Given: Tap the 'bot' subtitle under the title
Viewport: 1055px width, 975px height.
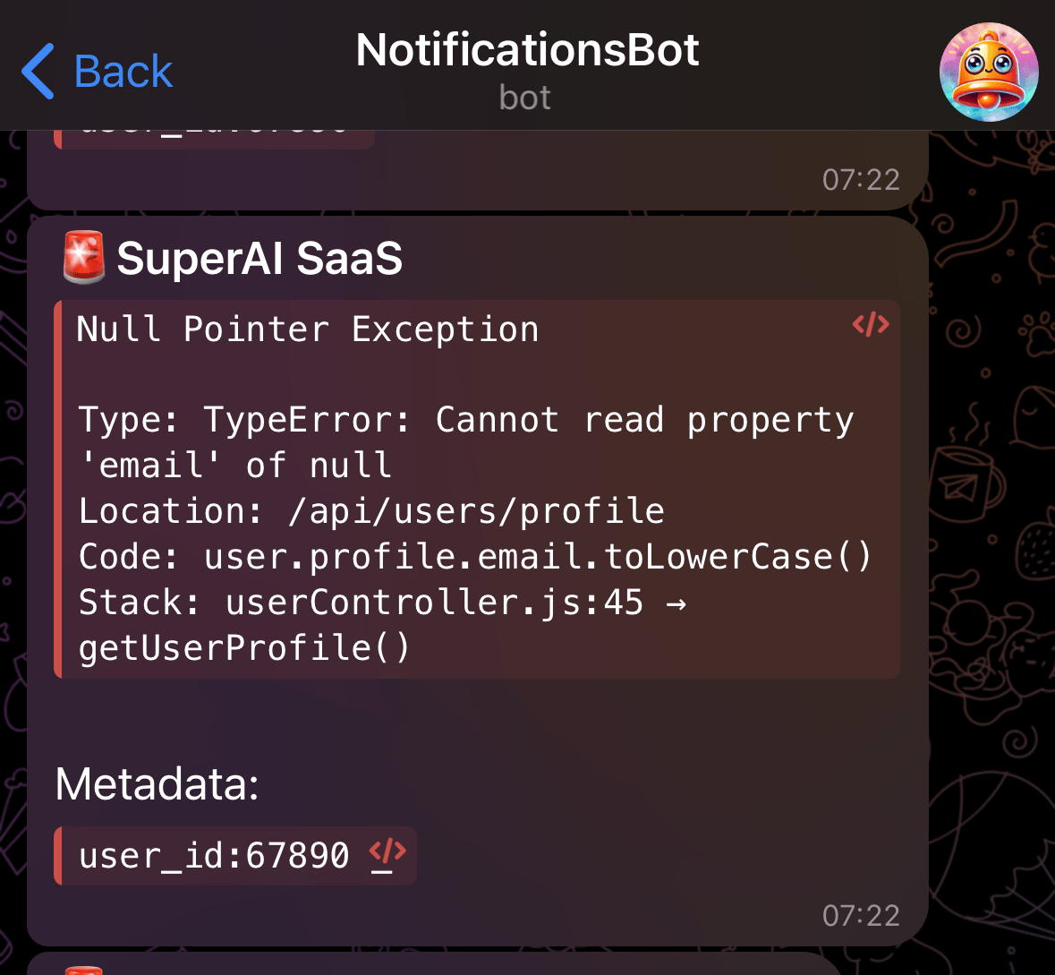Looking at the screenshot, I should (525, 97).
